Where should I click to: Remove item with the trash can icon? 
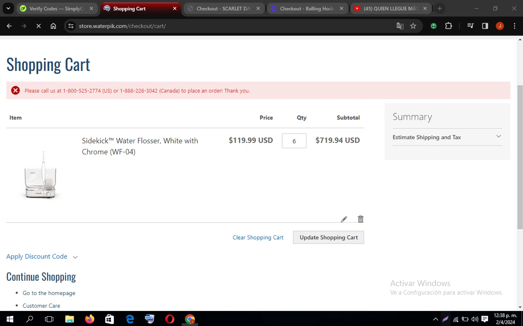click(x=361, y=219)
